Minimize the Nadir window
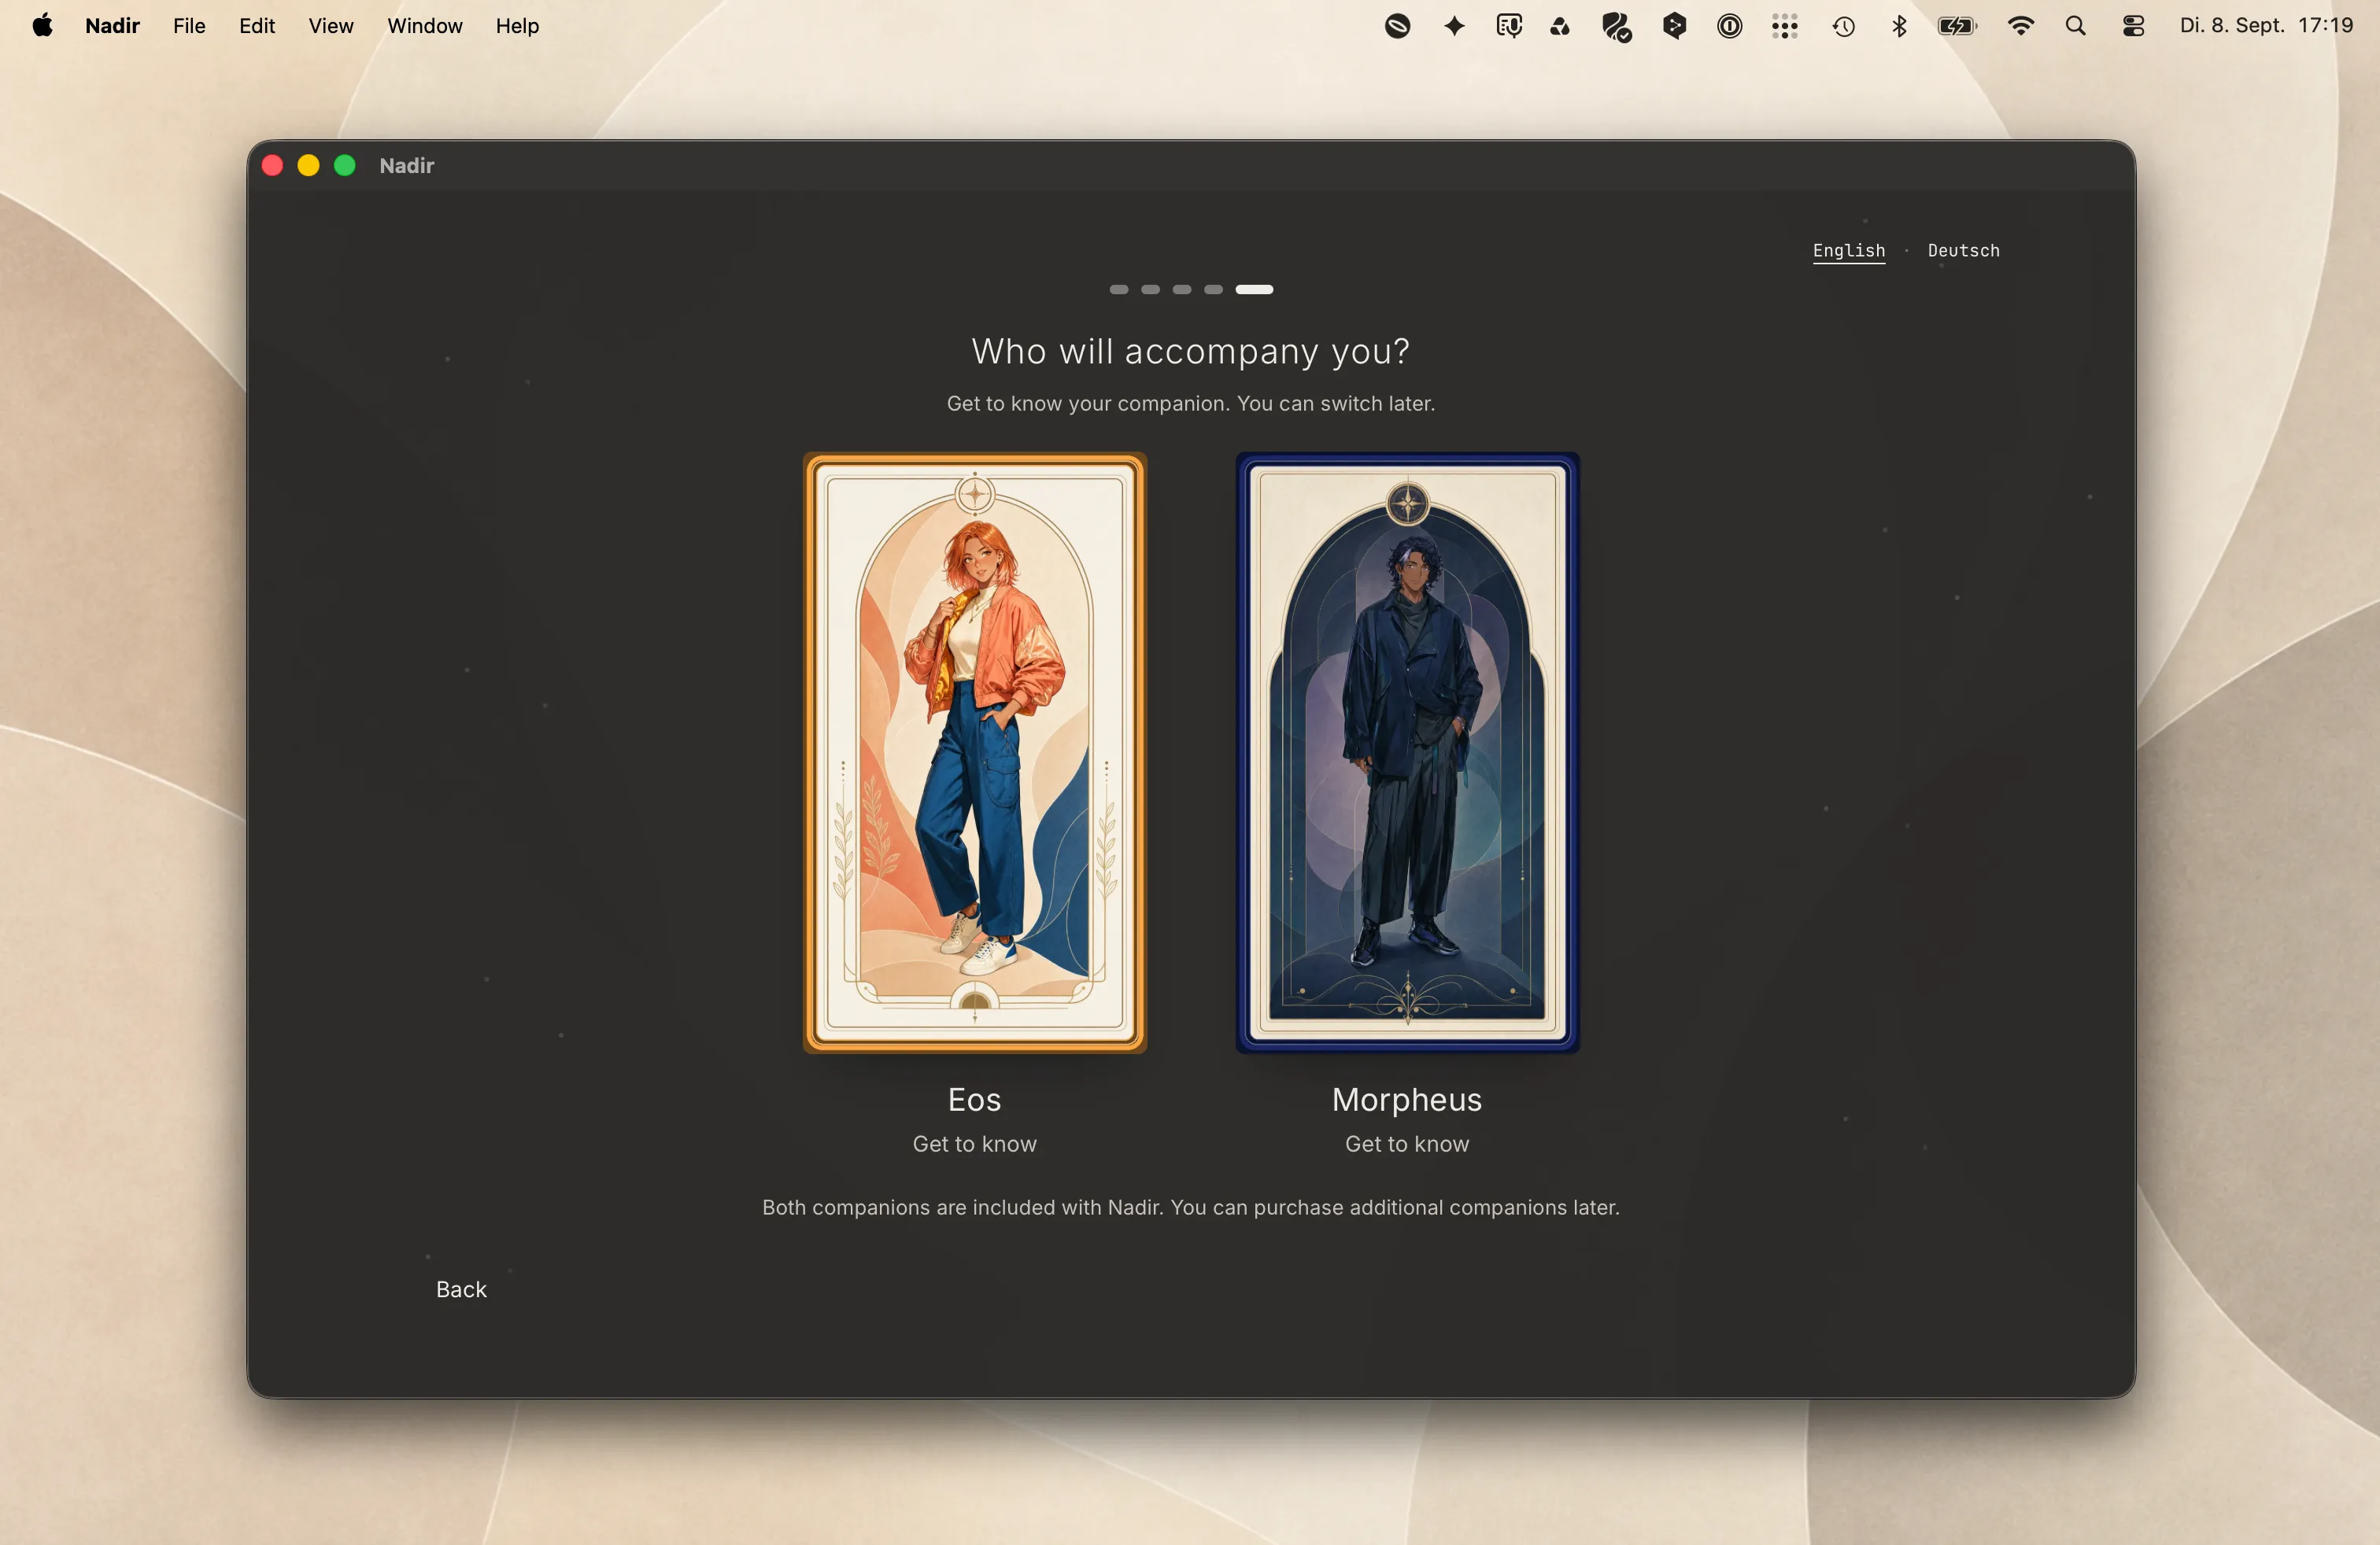The height and width of the screenshot is (1545, 2380). point(308,166)
